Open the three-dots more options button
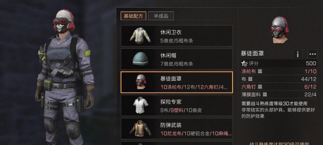323x145 pixels. pyautogui.click(x=312, y=54)
